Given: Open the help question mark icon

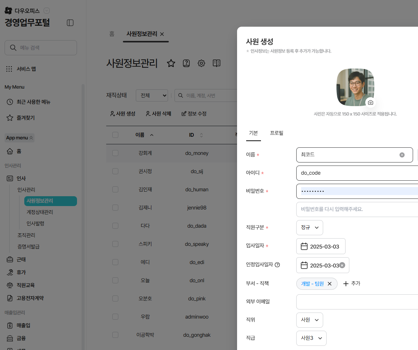Looking at the screenshot, I should point(186,63).
